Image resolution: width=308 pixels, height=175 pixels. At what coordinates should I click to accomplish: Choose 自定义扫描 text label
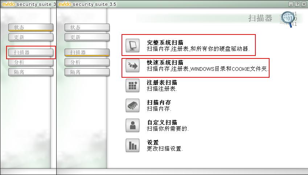point(162,122)
